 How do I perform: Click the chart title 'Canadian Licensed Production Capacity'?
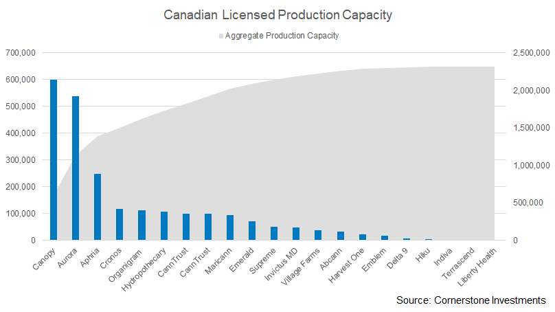pyautogui.click(x=277, y=15)
